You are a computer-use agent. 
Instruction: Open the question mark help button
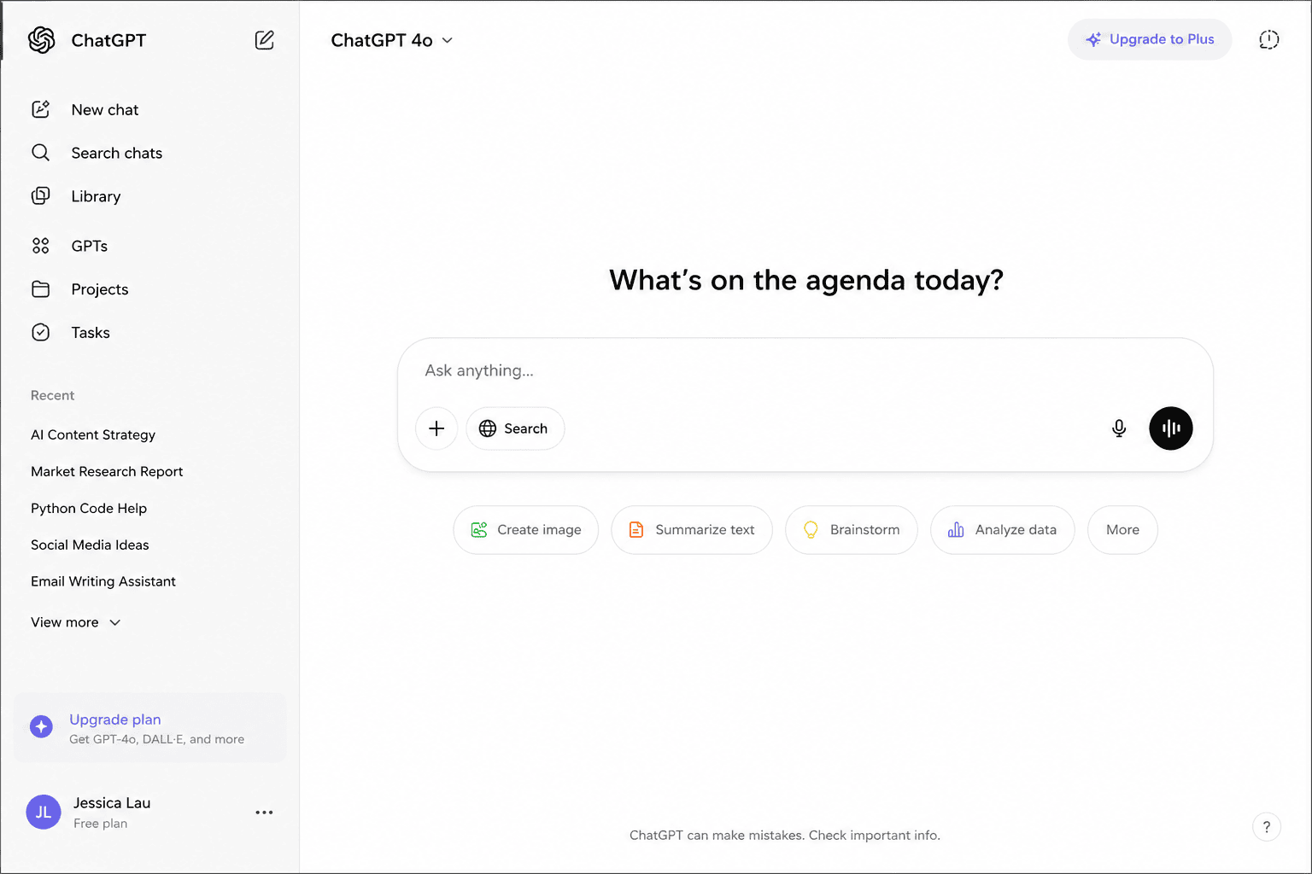1267,826
